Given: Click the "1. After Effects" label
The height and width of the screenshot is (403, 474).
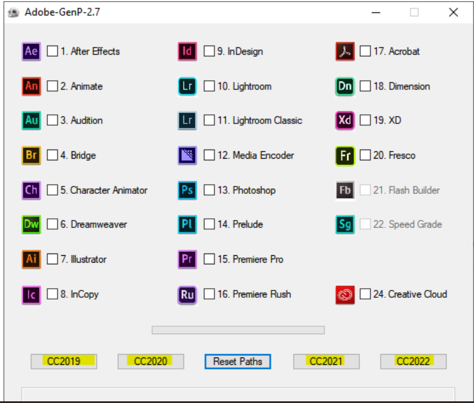Looking at the screenshot, I should [x=90, y=51].
